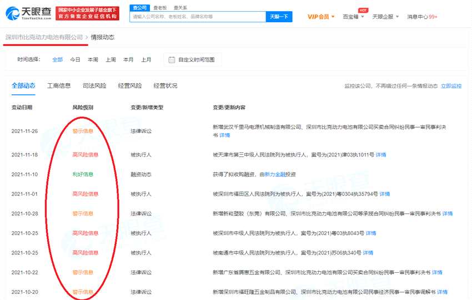Click the 风险级别 column header
Image resolution: width=472 pixels, height=300 pixels.
(x=83, y=108)
